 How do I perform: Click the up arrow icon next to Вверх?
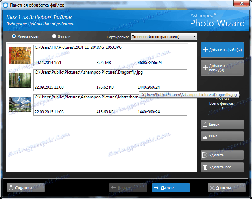click(x=205, y=124)
